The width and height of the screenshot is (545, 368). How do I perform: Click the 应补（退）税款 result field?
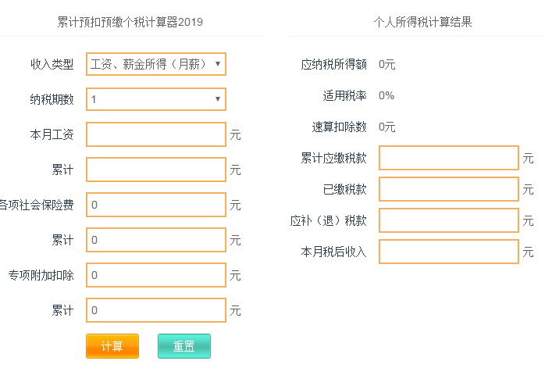(449, 220)
